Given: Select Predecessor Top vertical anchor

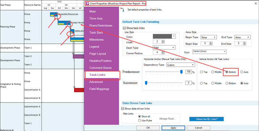Looking at the screenshot, I should tap(201, 72).
